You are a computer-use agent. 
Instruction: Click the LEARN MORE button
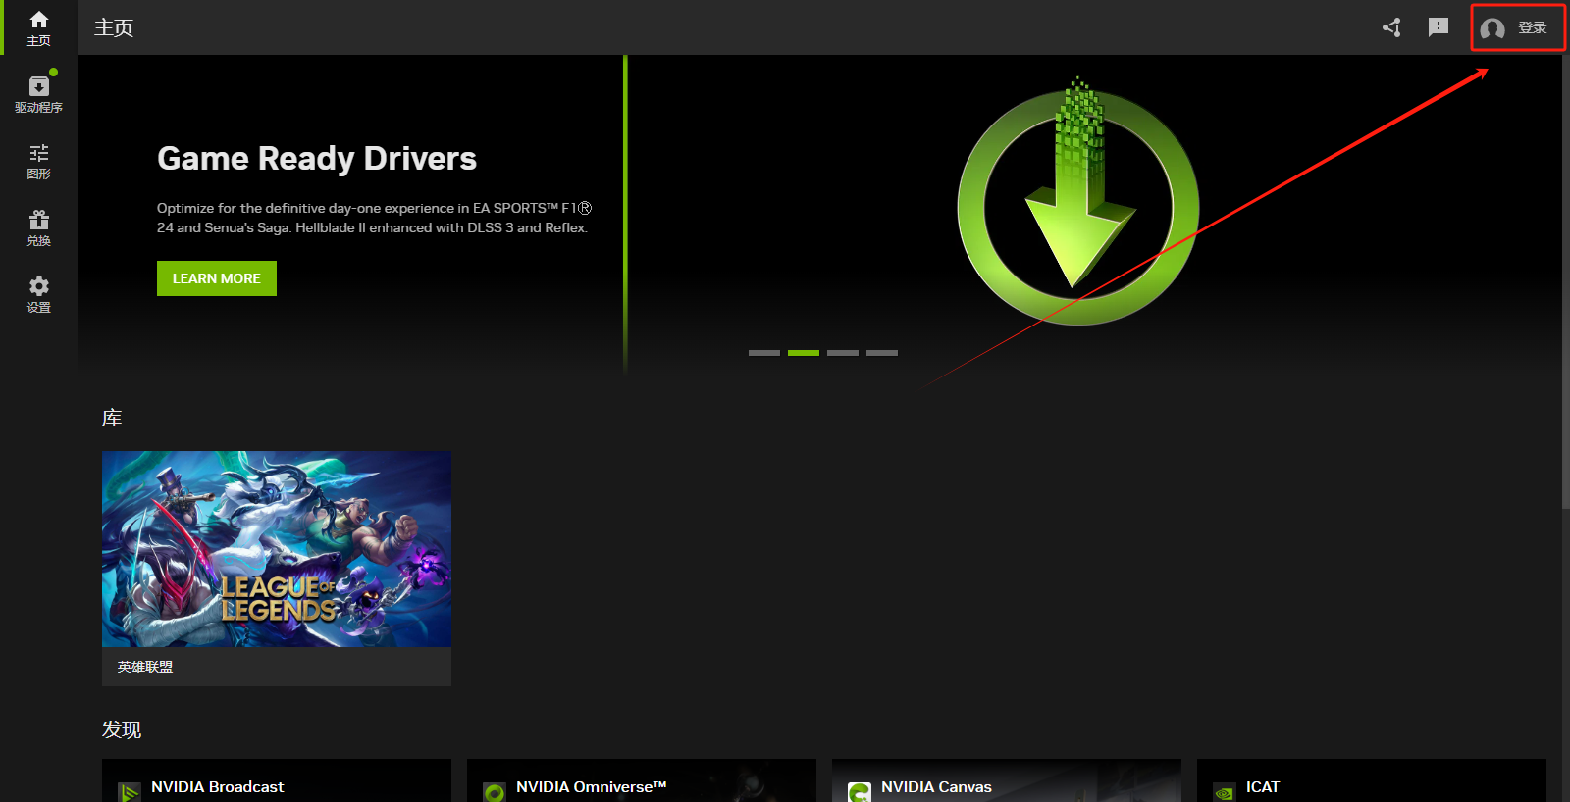(217, 278)
